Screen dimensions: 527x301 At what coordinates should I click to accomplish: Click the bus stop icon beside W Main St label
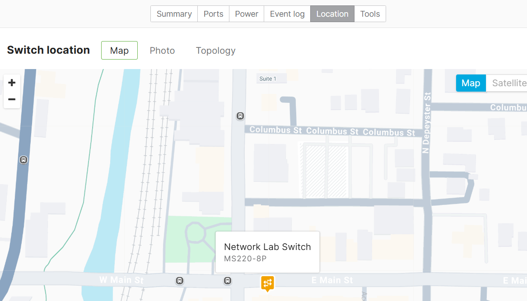(x=180, y=281)
